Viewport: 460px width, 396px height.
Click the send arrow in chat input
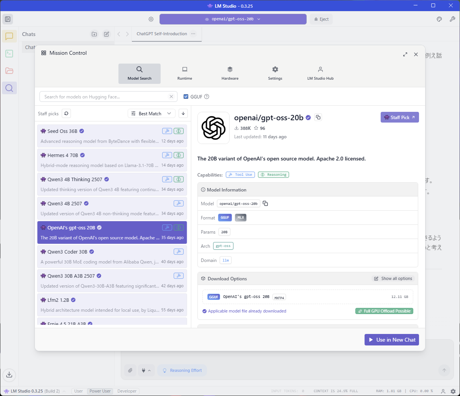444,370
